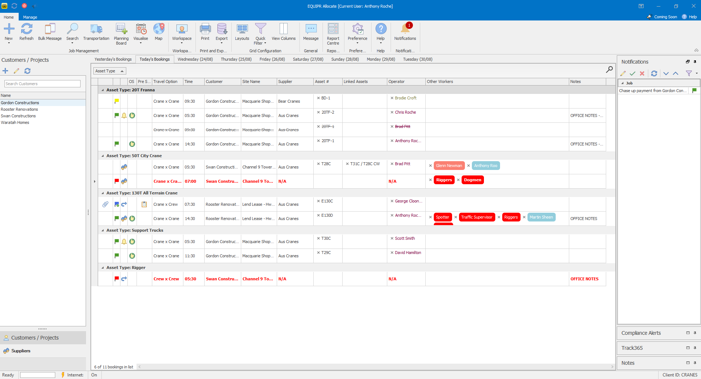The image size is (701, 379).
Task: Refresh the Notifications list
Action: pyautogui.click(x=654, y=73)
